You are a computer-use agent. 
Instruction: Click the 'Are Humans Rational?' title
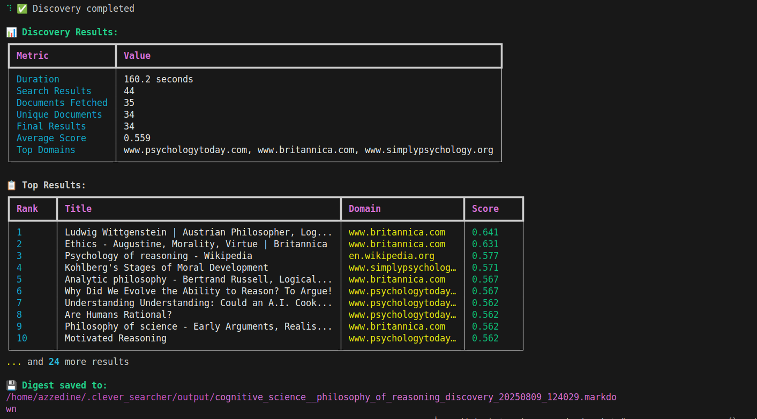click(118, 315)
